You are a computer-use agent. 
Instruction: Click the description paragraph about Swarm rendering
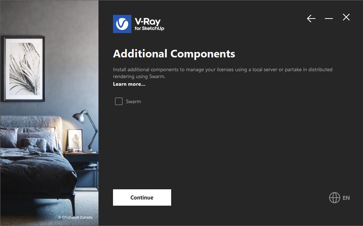(x=223, y=73)
